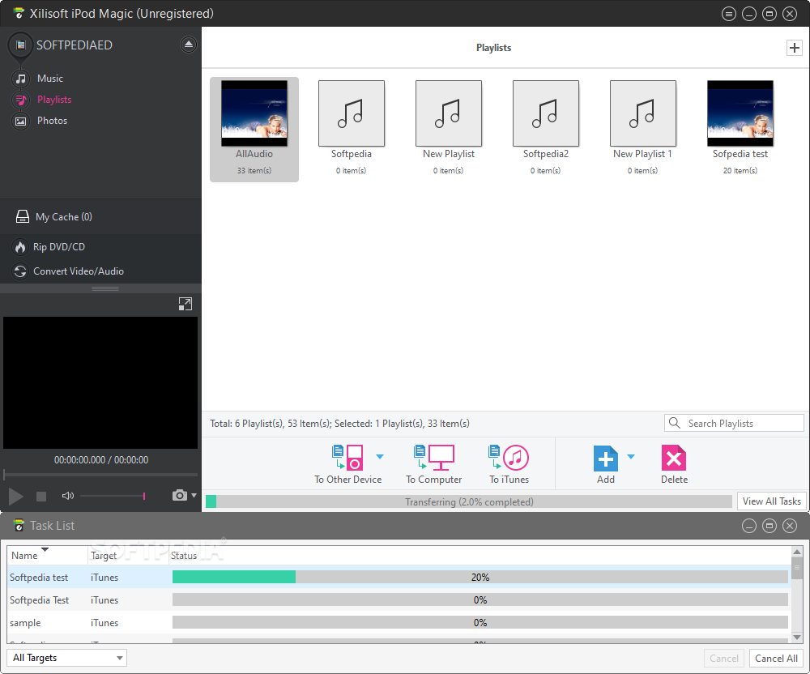Sort task list by Target column
This screenshot has height=674, width=810.
pyautogui.click(x=127, y=556)
